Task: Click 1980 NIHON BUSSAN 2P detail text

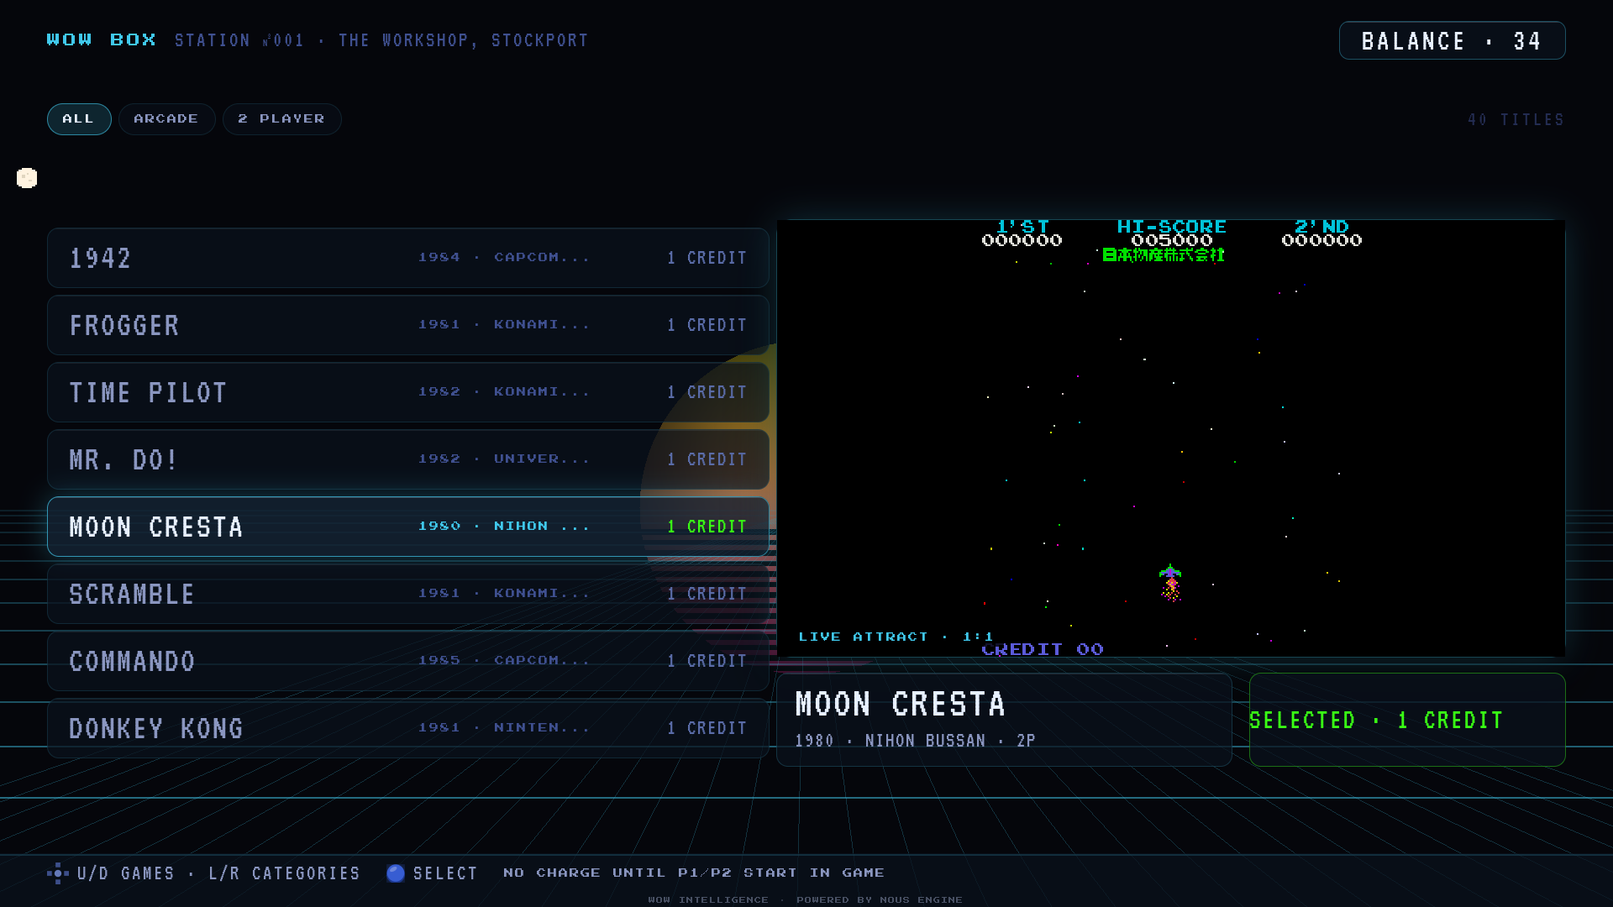Action: pyautogui.click(x=915, y=741)
